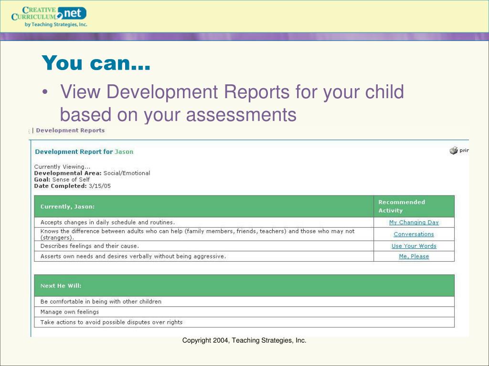Click row 'Manage own feelings'
Image resolution: width=489 pixels, height=366 pixels.
[244, 312]
